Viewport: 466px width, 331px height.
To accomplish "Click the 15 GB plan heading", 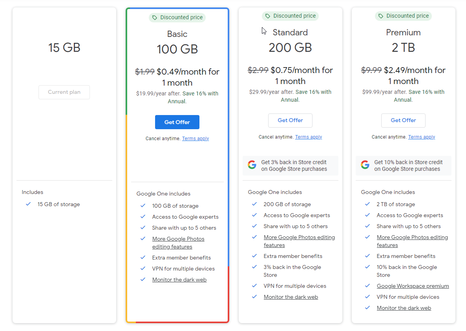I will (x=64, y=48).
